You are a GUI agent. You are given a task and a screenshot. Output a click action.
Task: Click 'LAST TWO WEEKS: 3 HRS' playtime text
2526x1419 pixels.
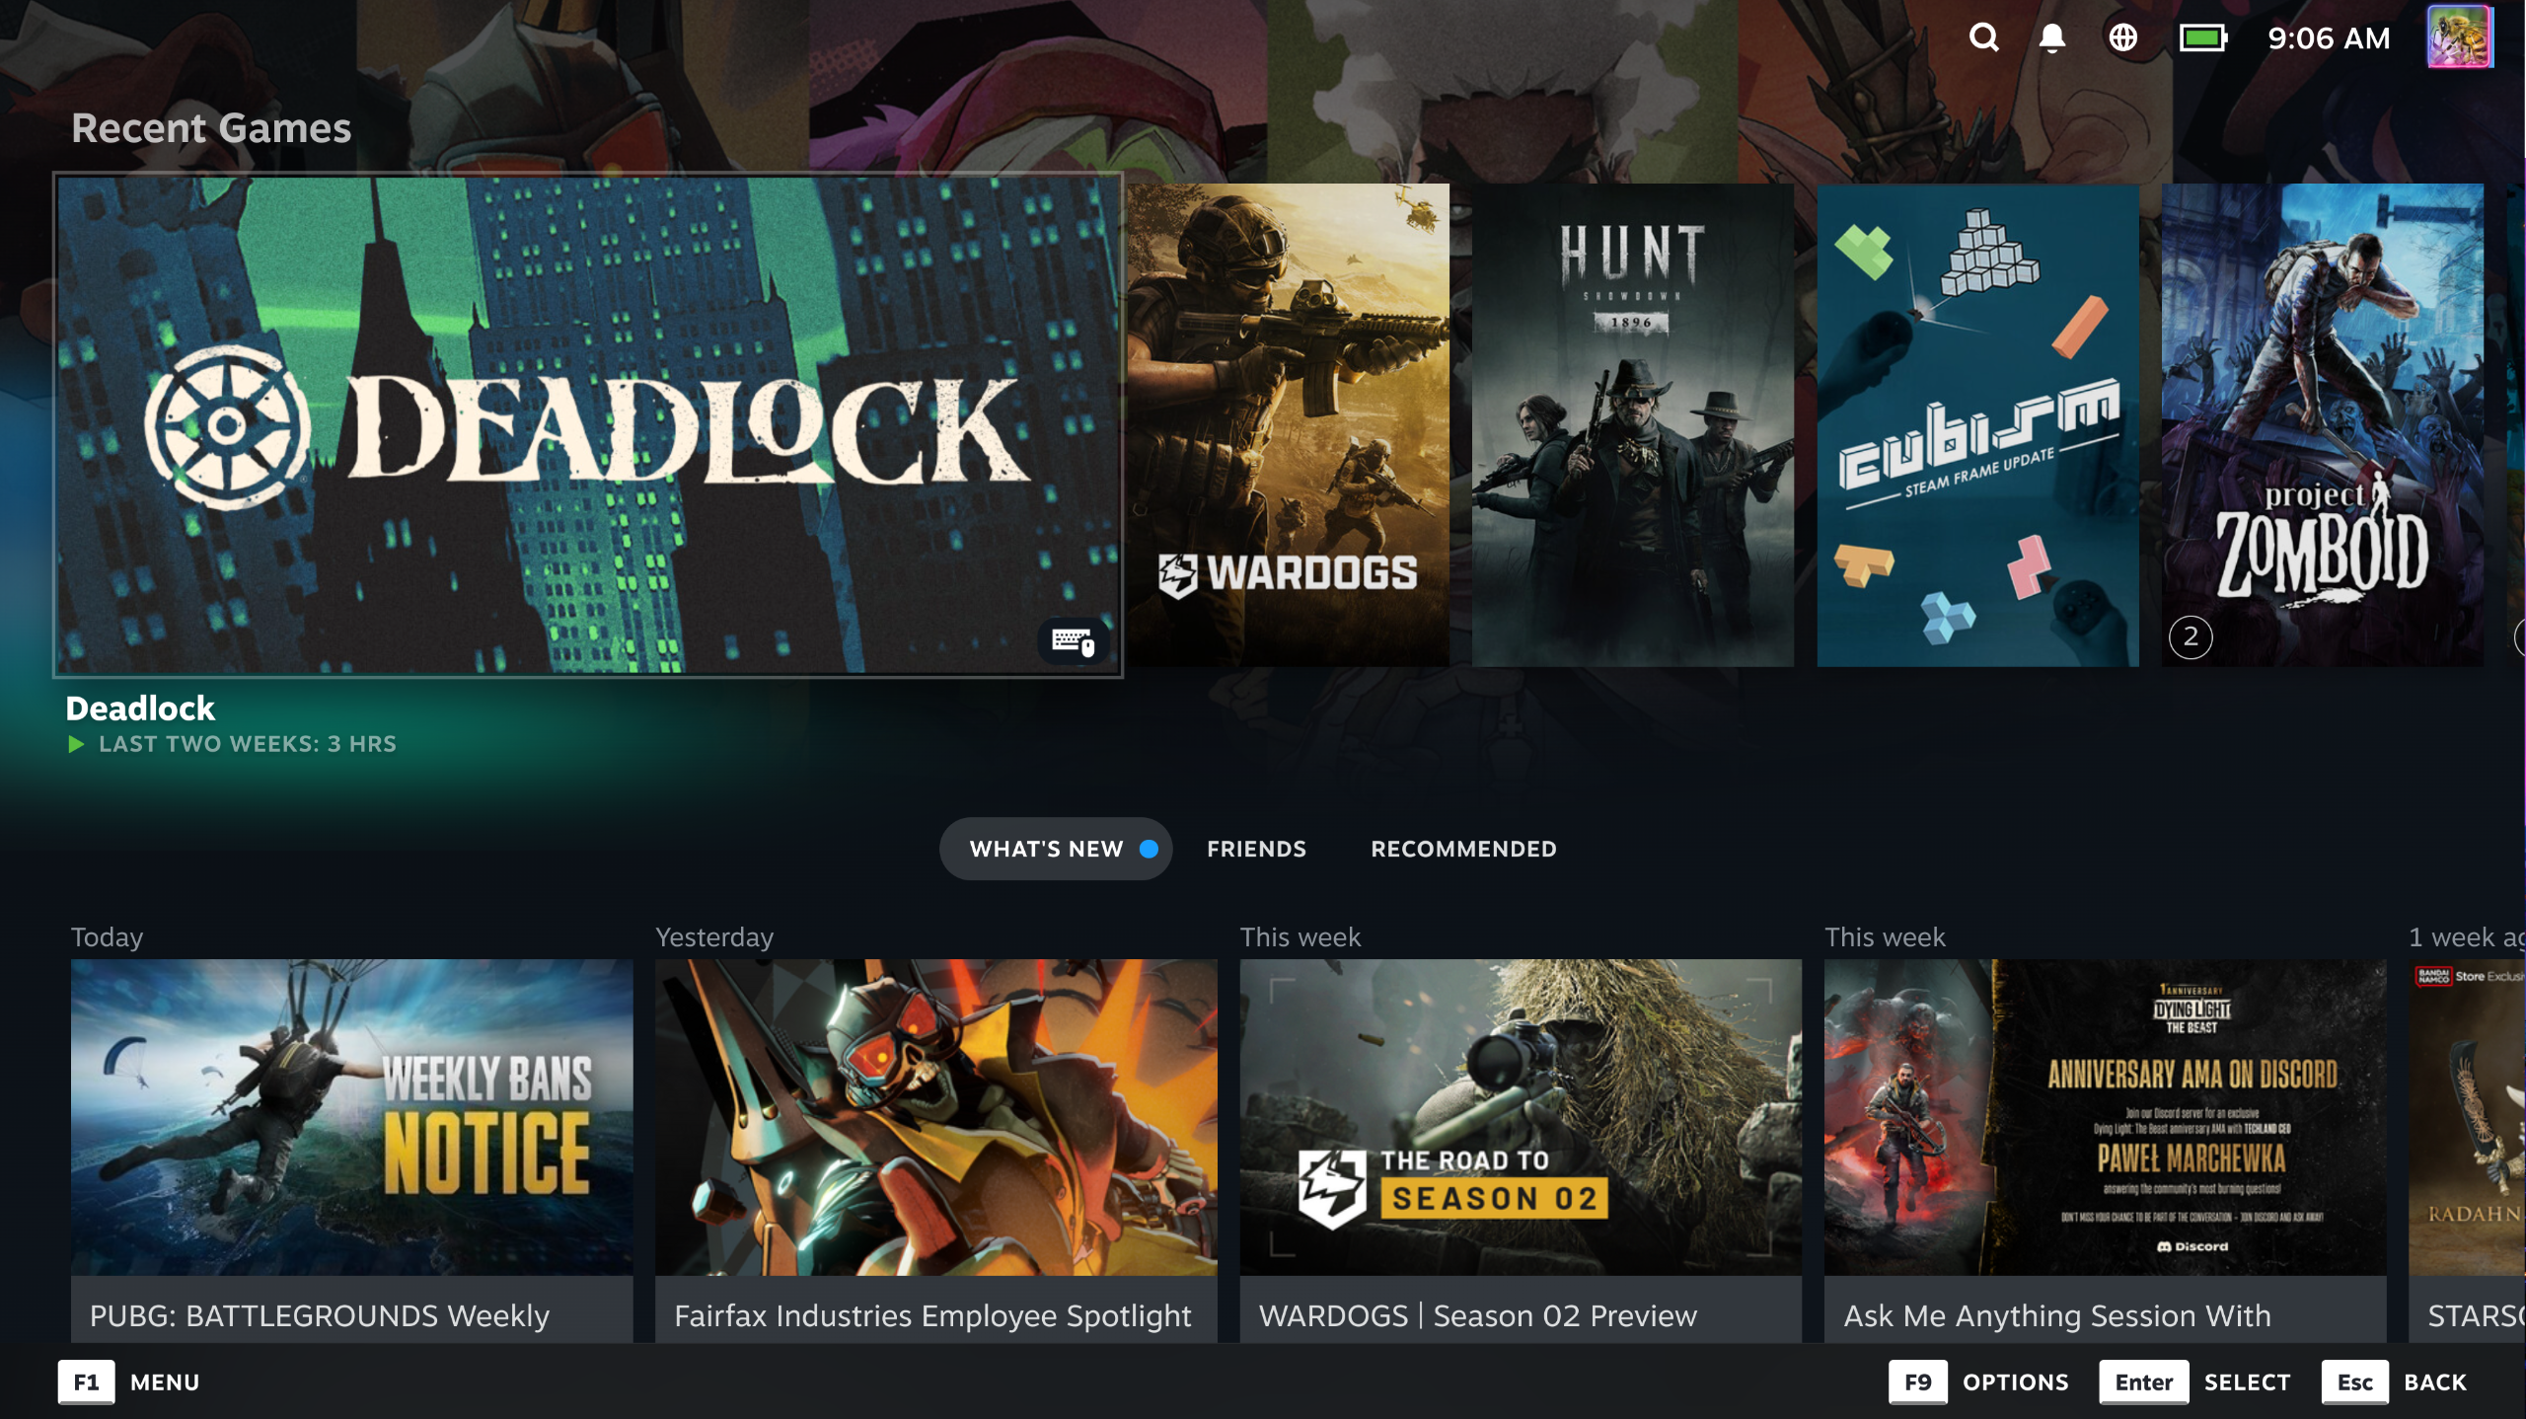coord(248,744)
